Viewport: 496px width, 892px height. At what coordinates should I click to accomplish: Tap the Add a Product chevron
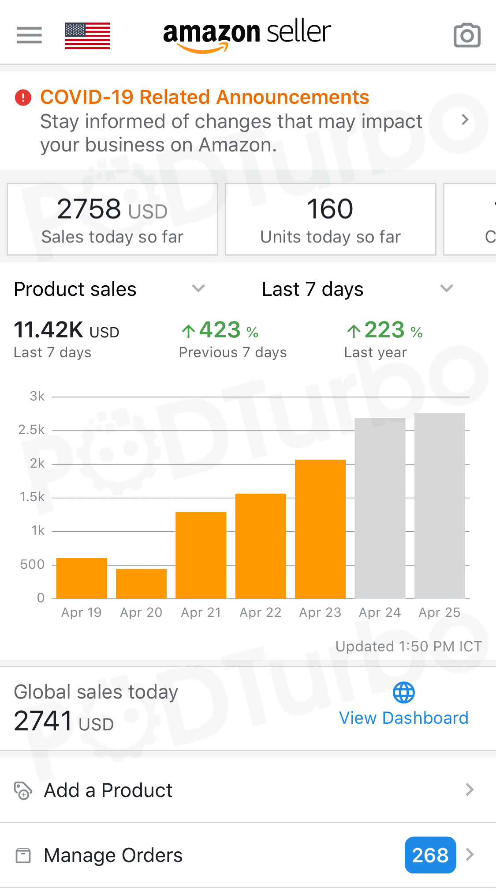[470, 790]
